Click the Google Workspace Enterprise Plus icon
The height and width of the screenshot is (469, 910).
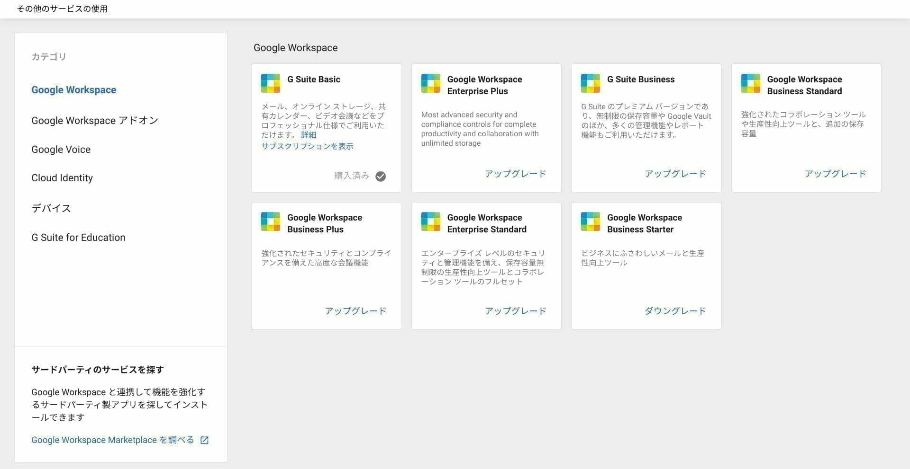click(431, 83)
